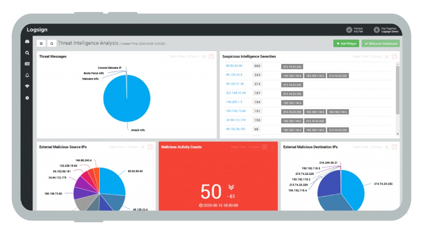
Task: Remove the Malicious Activity Counts widget
Action: click(273, 147)
